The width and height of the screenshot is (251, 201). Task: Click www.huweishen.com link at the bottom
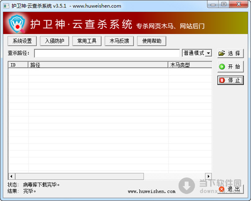151,191
